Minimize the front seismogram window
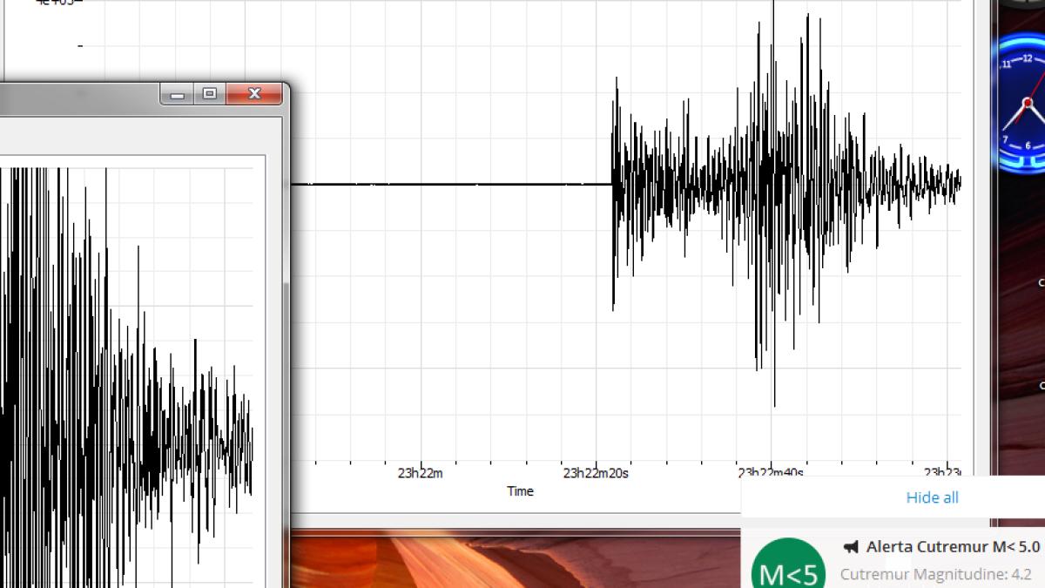Image resolution: width=1045 pixels, height=588 pixels. pos(179,94)
